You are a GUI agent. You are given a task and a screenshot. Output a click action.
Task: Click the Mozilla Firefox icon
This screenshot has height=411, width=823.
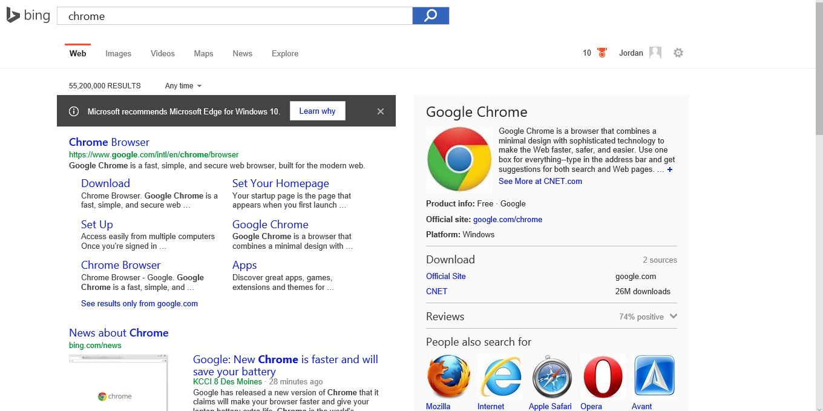448,376
